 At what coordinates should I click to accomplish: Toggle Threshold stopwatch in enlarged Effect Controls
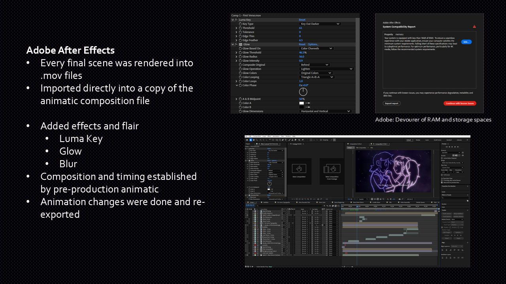240,28
